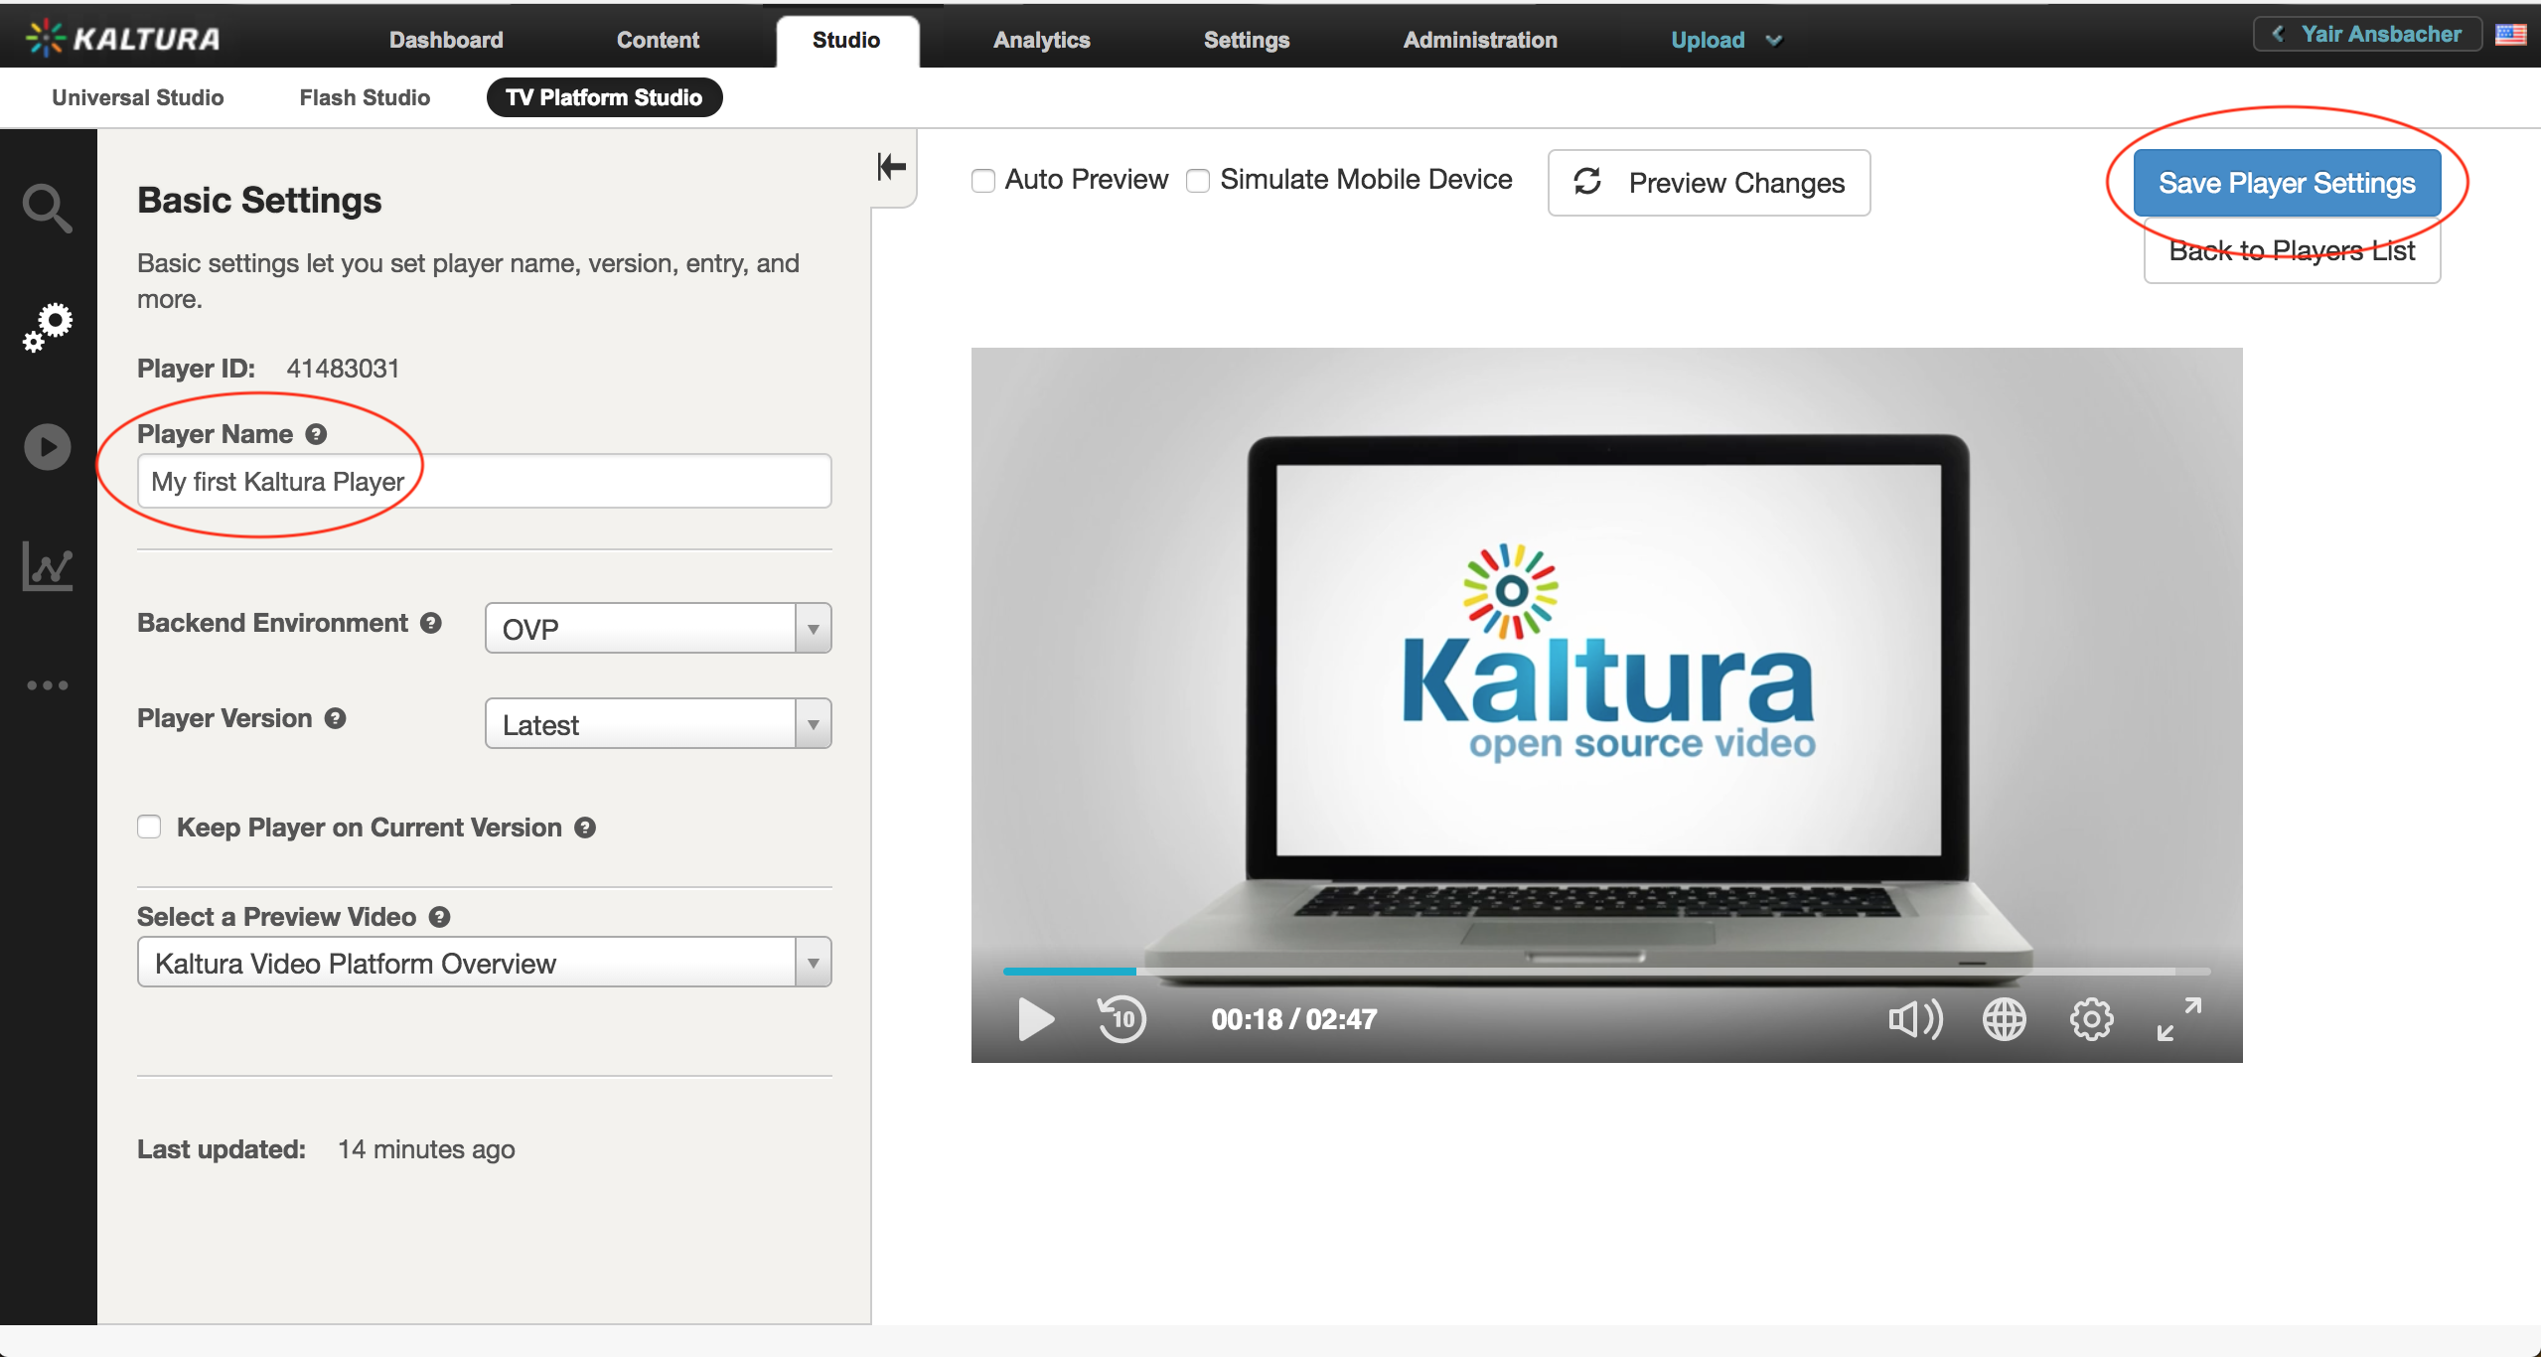
Task: Open the Select a Preview Video dropdown
Action: tap(484, 962)
